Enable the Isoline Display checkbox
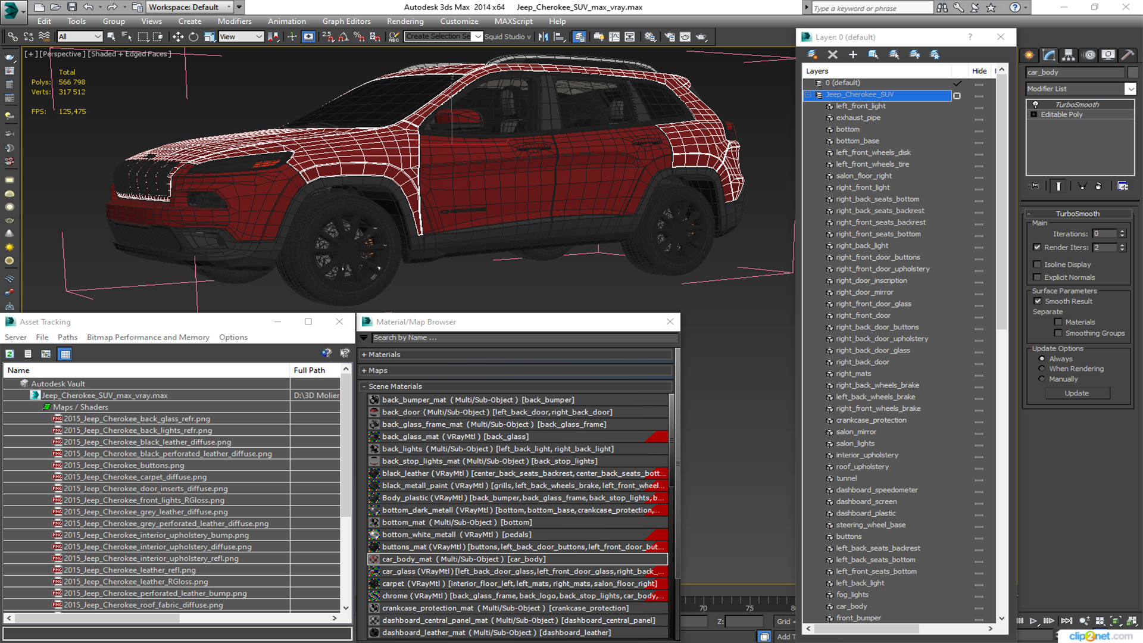The width and height of the screenshot is (1143, 643). [x=1037, y=264]
